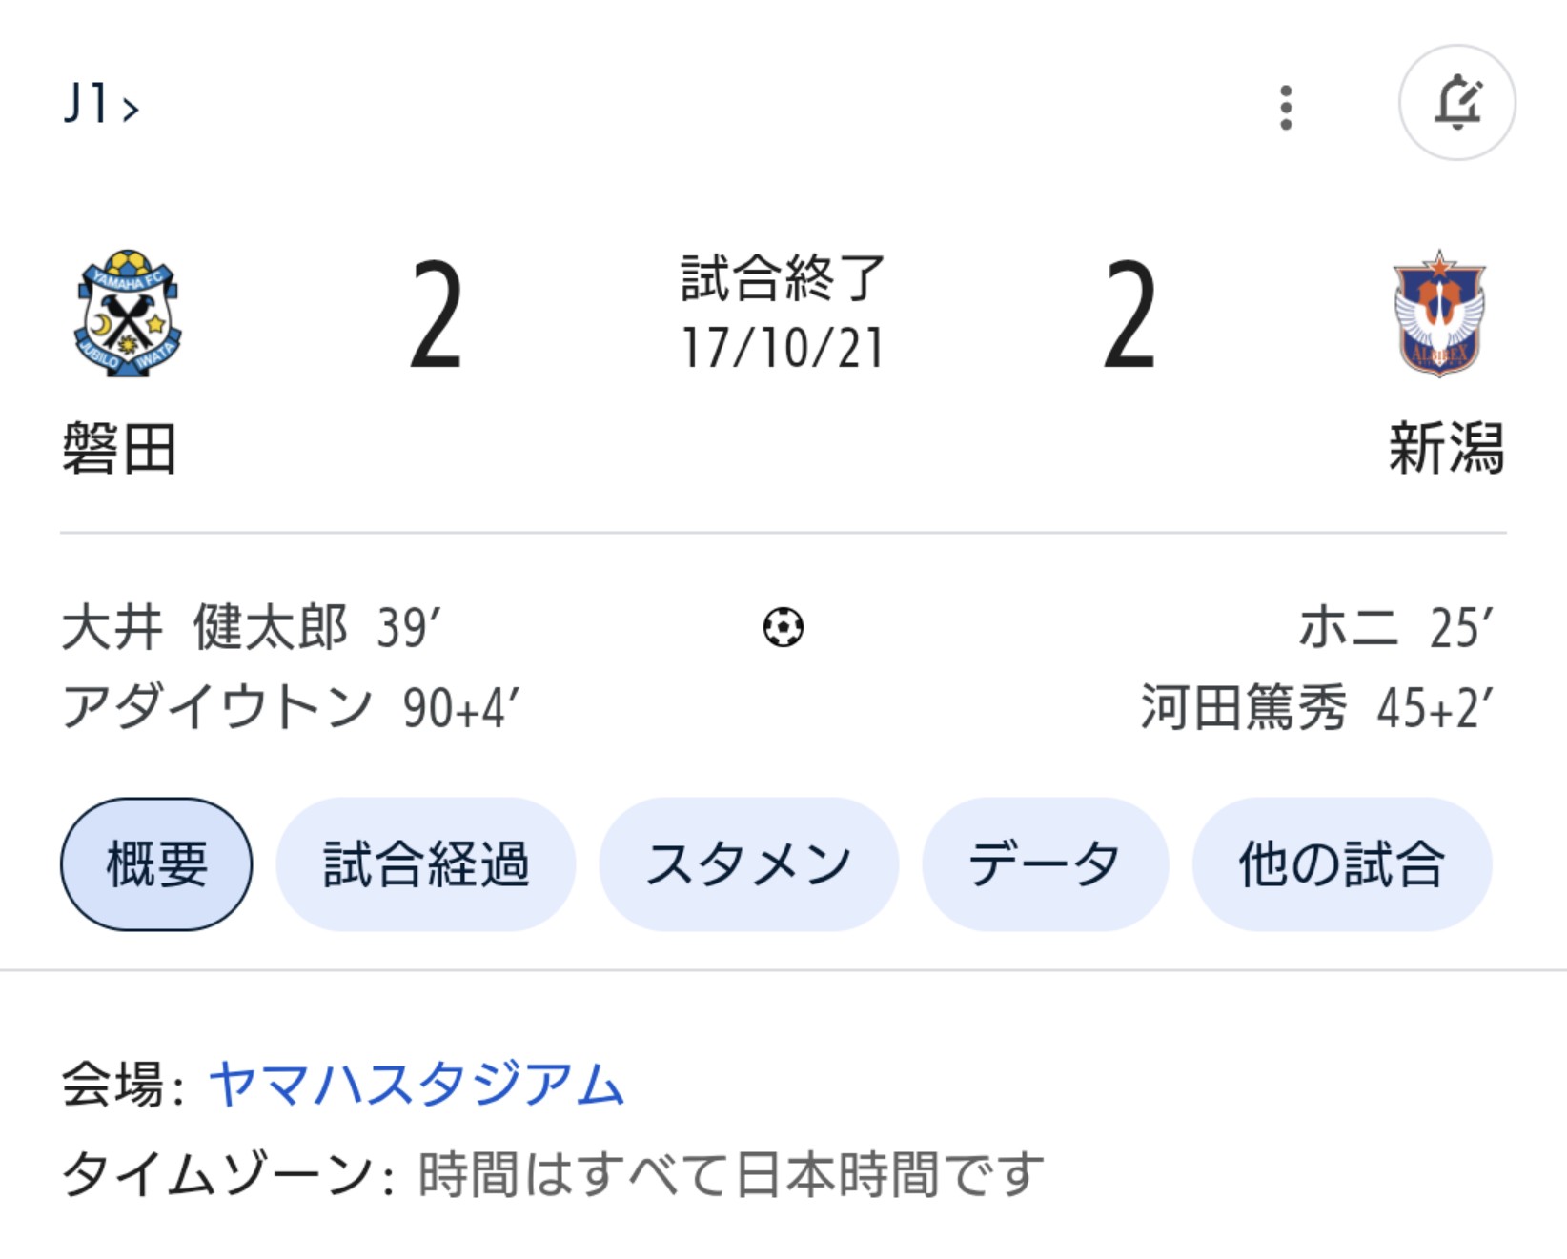Tap the notification bell icon
The width and height of the screenshot is (1567, 1259).
(1457, 103)
